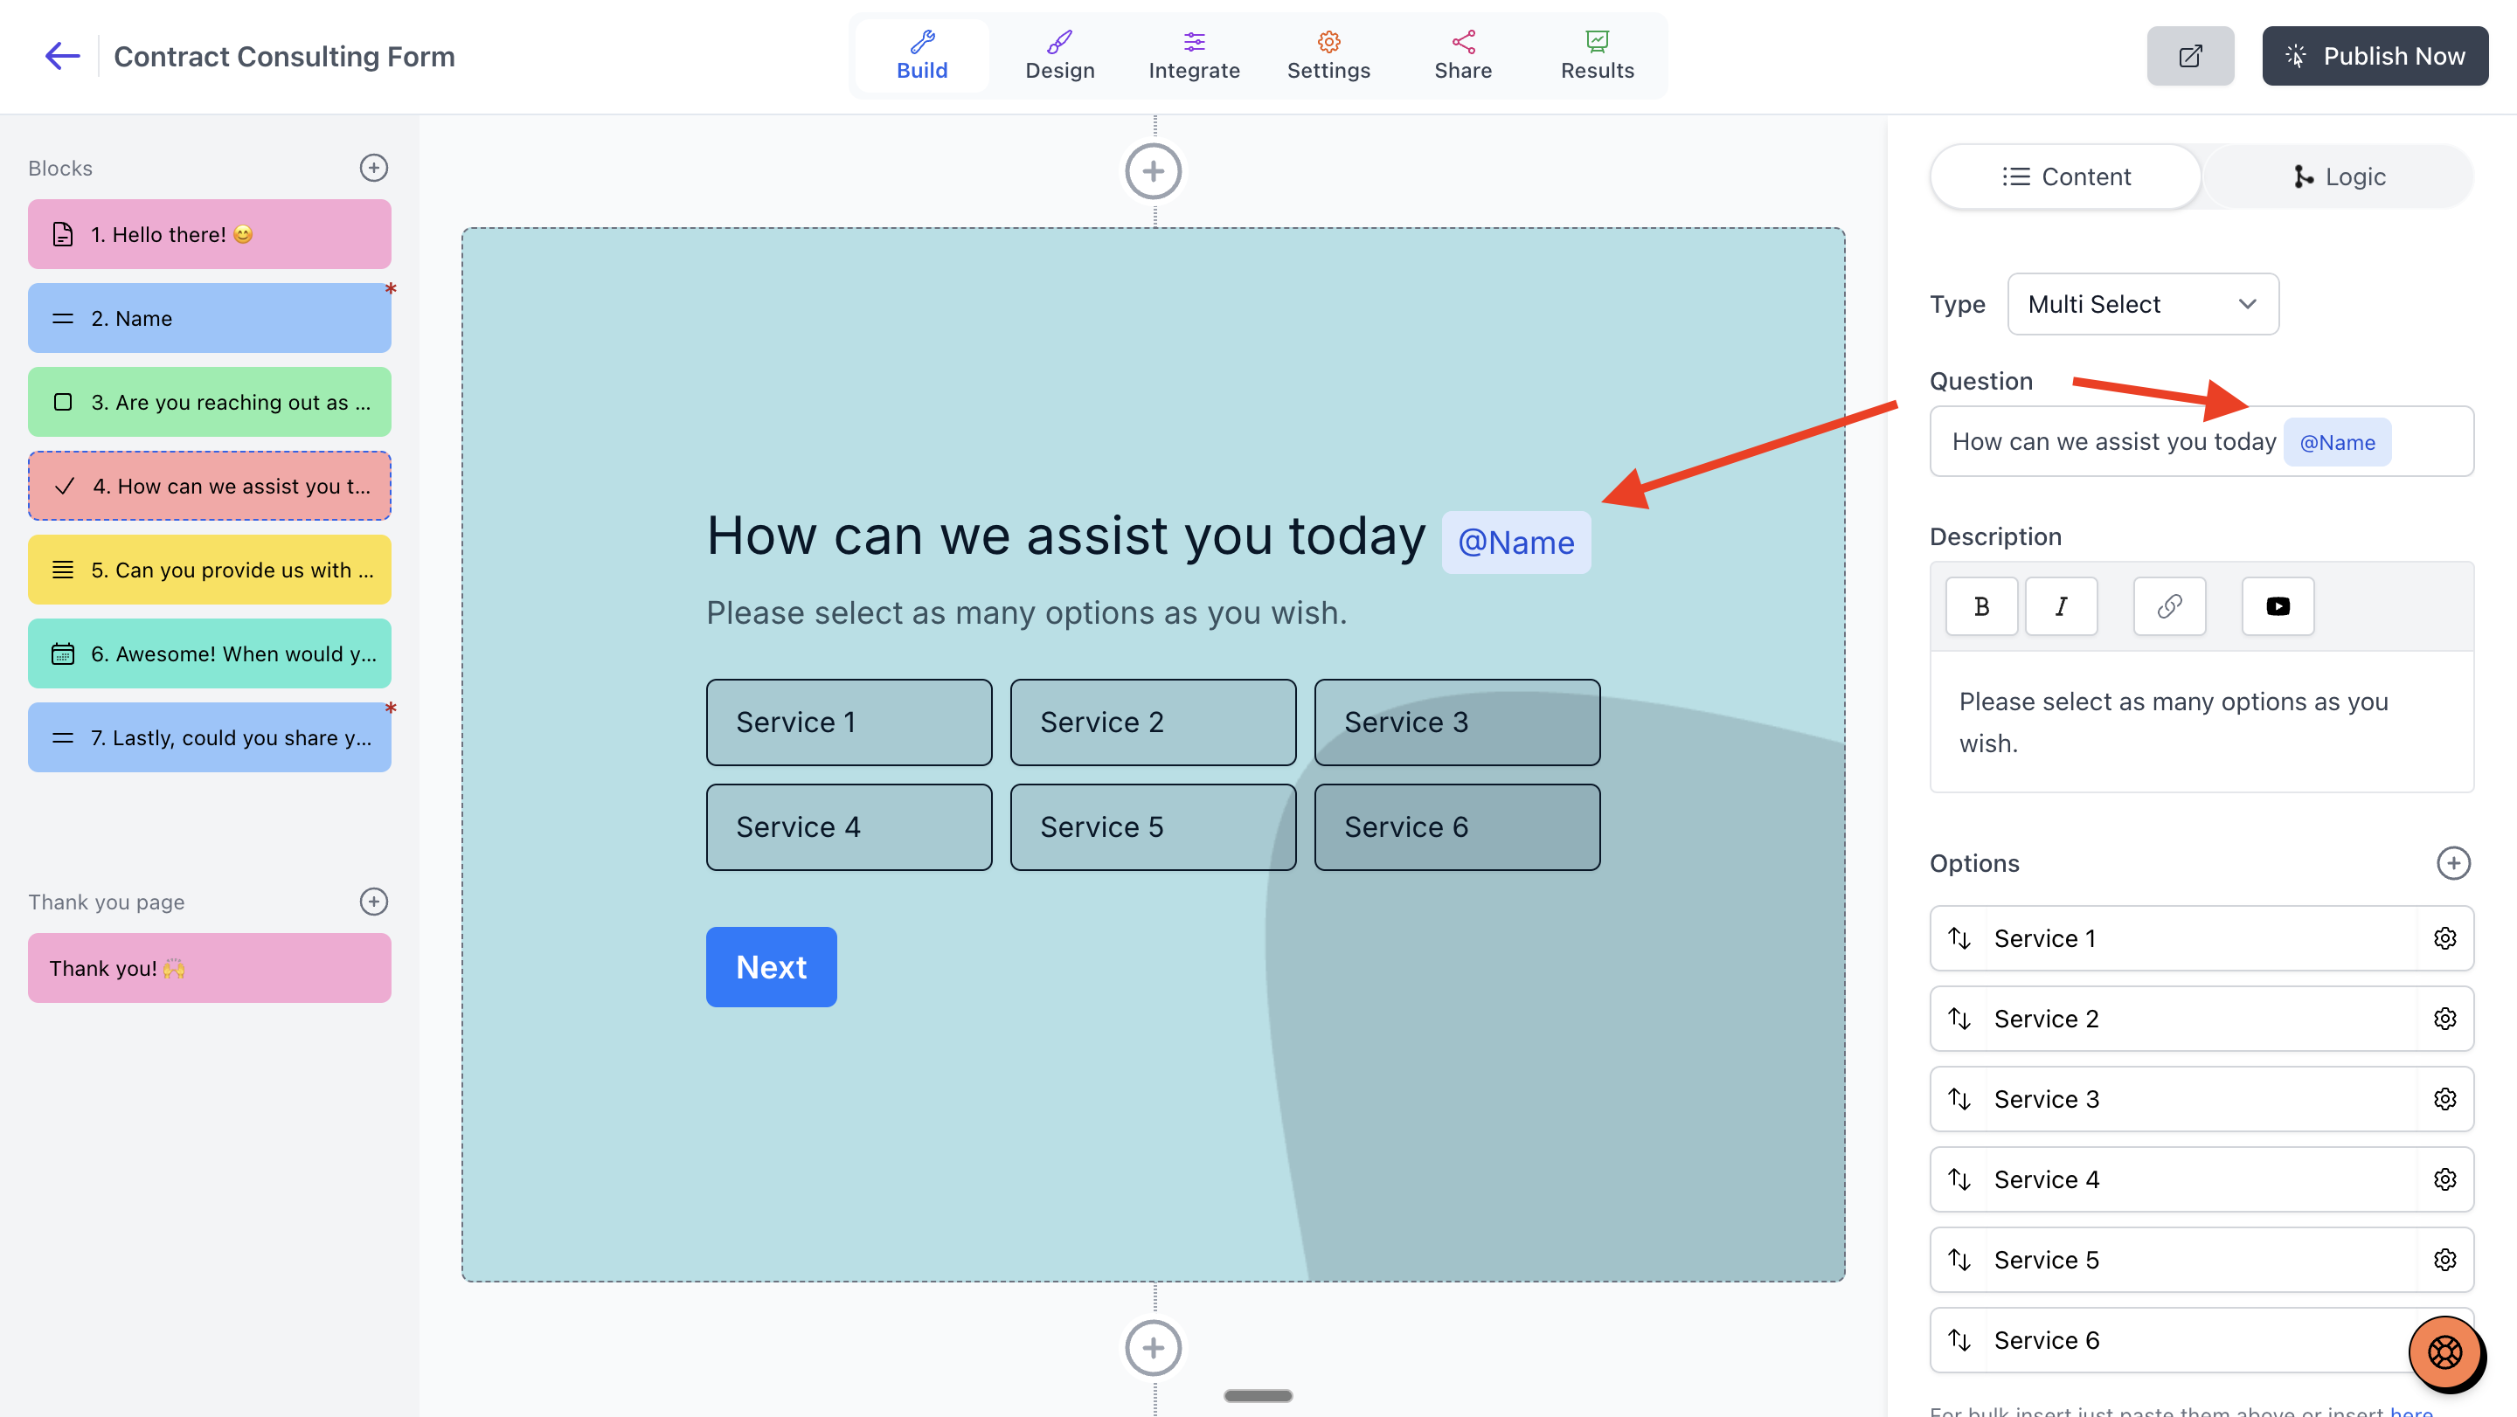Select block 6. Awesome! When would y...
Image resolution: width=2517 pixels, height=1417 pixels.
point(209,654)
